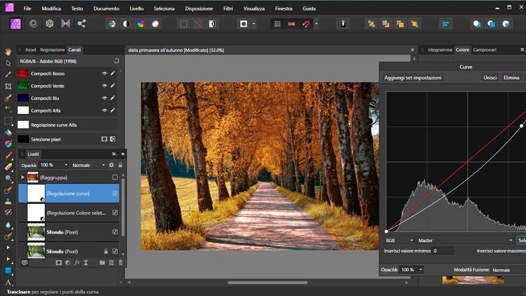Delete layer using trash icon
This screenshot has height=296, width=526.
click(x=120, y=262)
